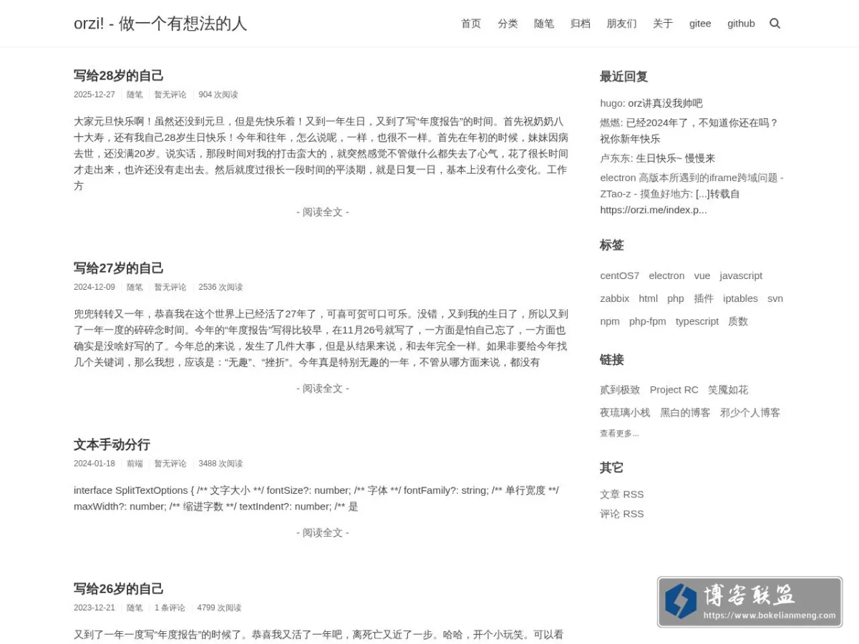Open the 评论 RSS feed
The height and width of the screenshot is (644, 859).
[x=622, y=514]
